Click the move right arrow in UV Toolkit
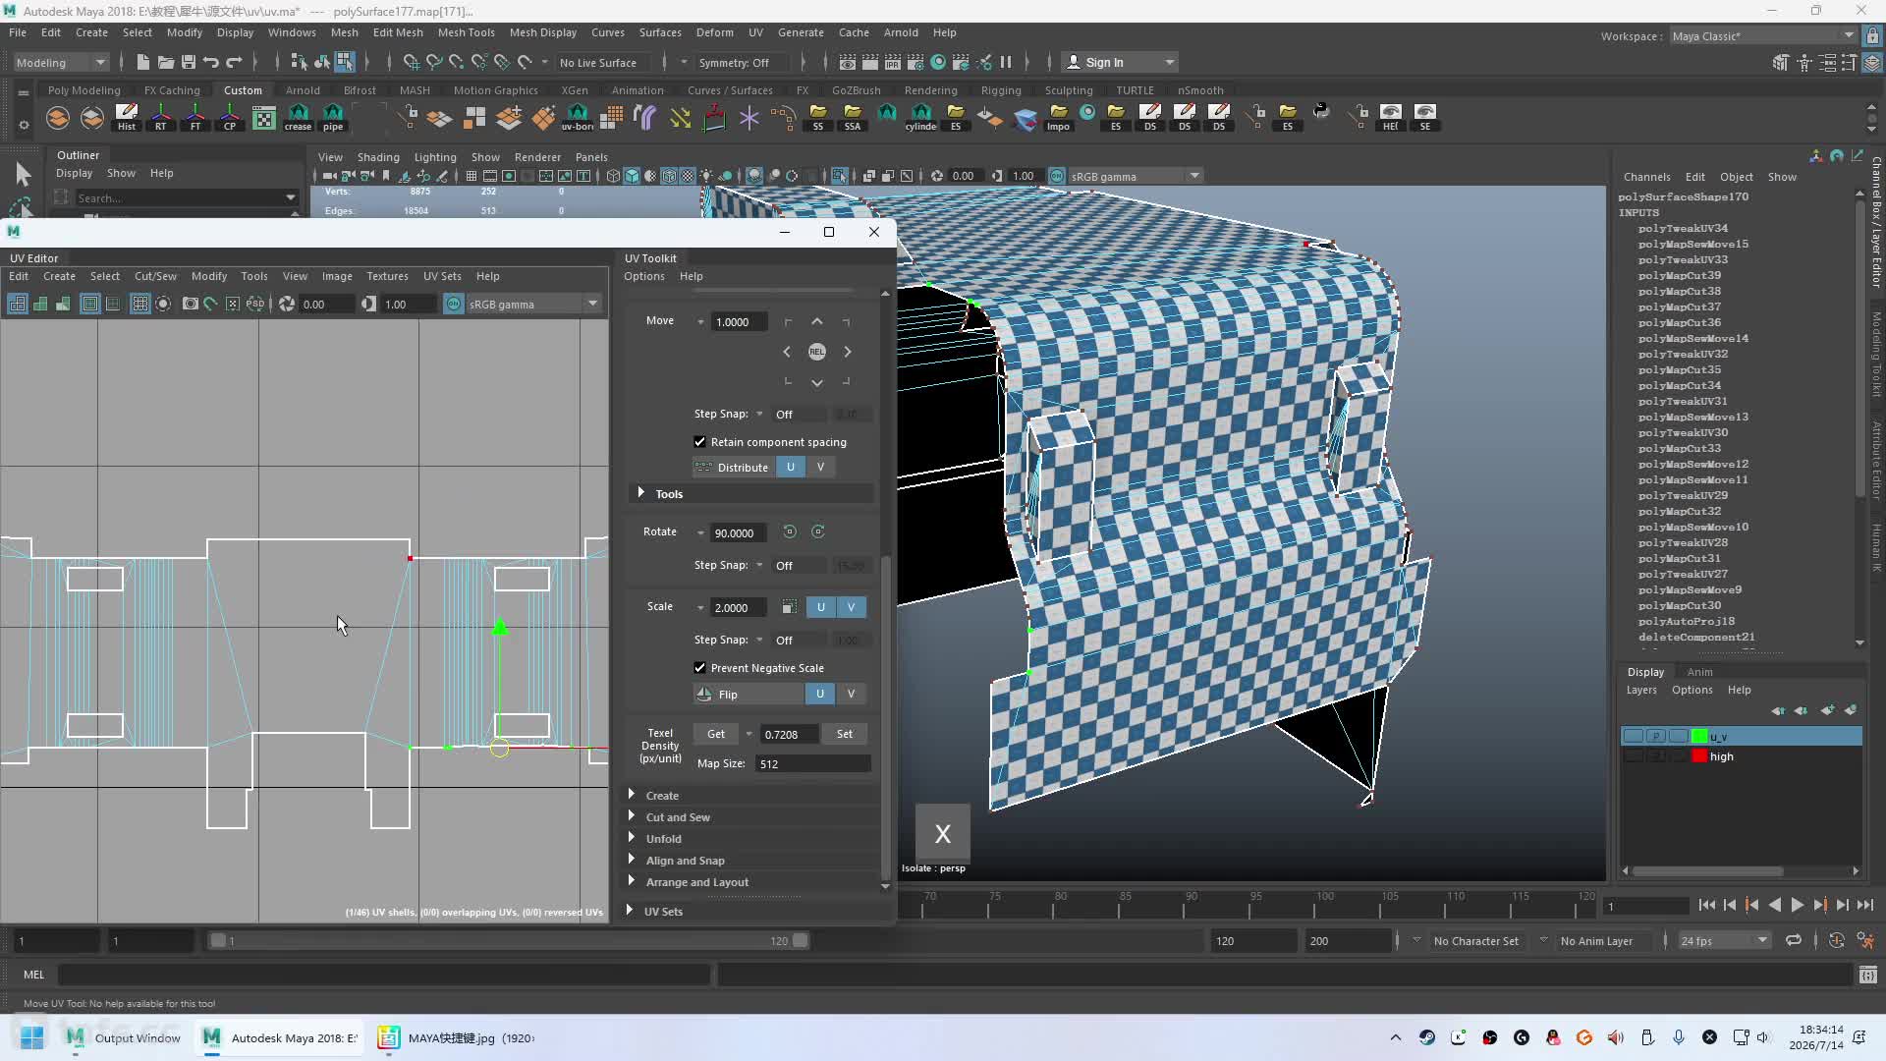The height and width of the screenshot is (1061, 1886). tap(848, 352)
